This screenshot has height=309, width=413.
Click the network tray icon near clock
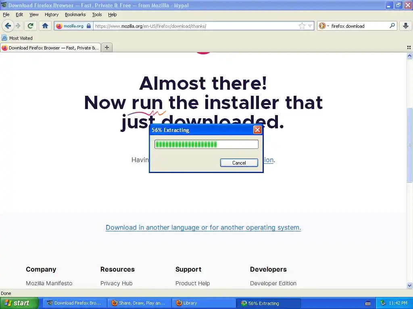383,303
